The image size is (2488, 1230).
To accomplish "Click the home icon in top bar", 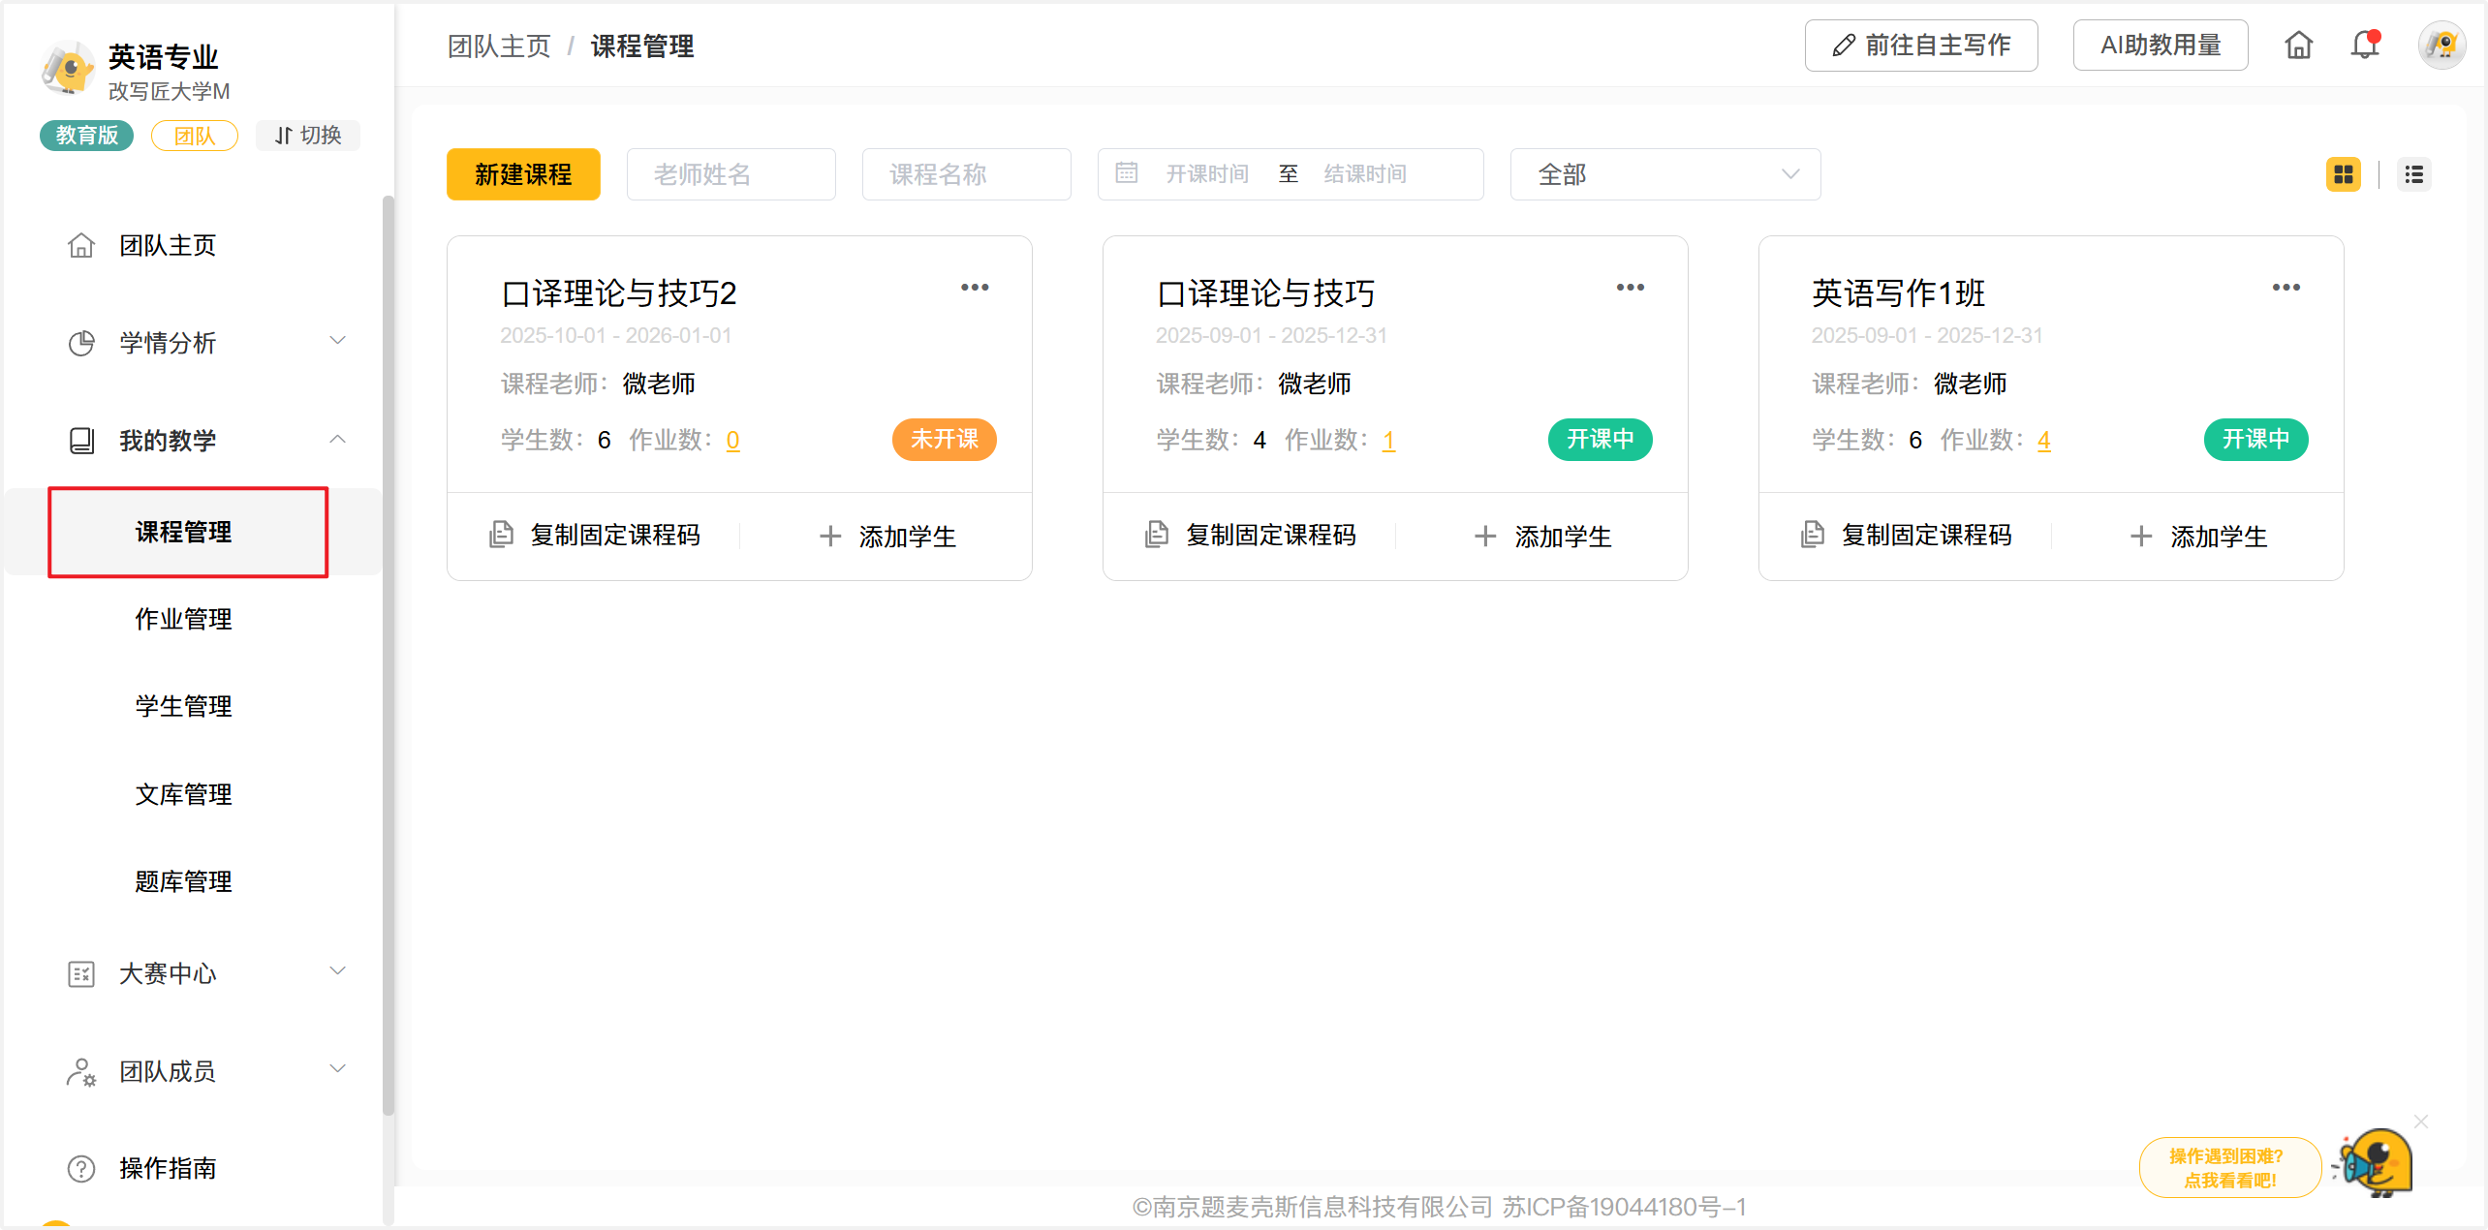I will point(2298,46).
